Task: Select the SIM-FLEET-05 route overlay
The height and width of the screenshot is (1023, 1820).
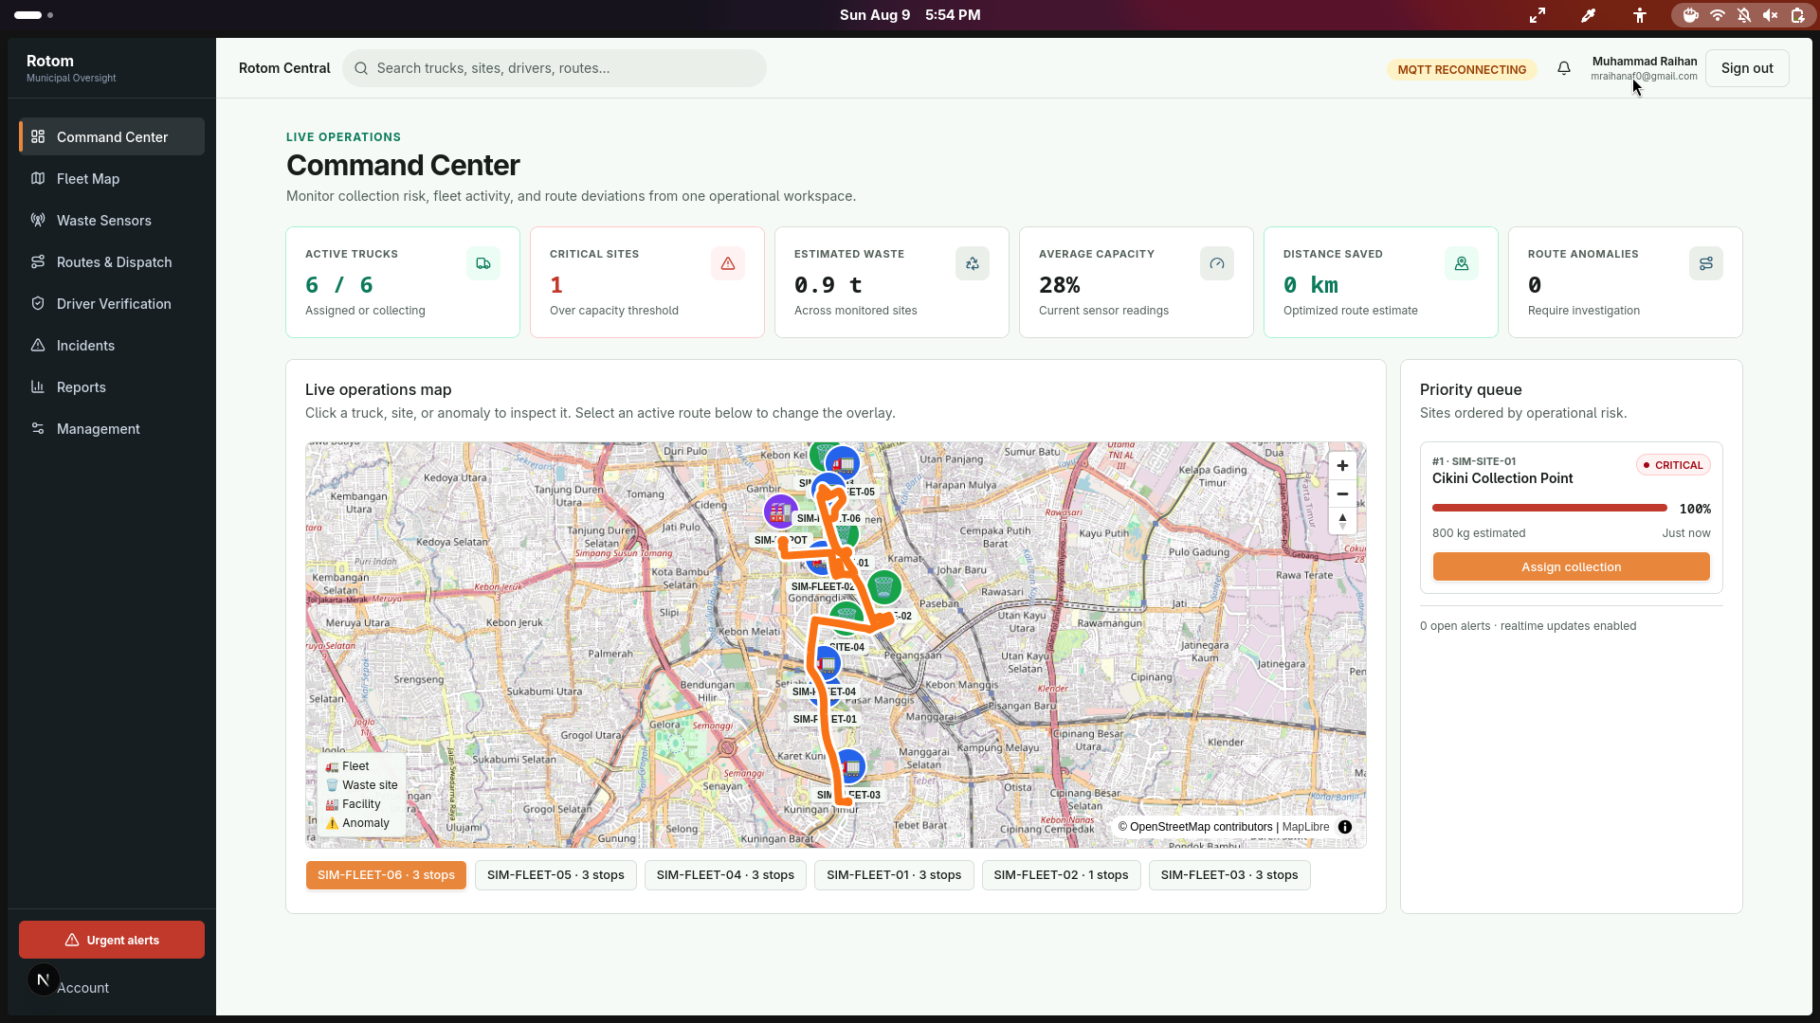Action: click(x=555, y=875)
